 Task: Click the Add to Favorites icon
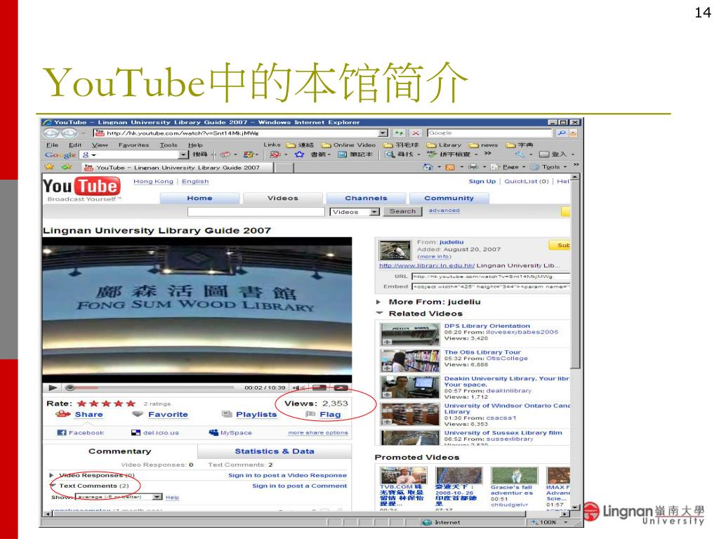(x=67, y=167)
